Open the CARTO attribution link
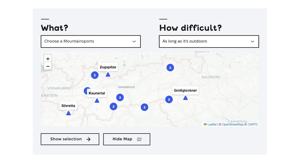The image size is (300, 163). tap(252, 124)
